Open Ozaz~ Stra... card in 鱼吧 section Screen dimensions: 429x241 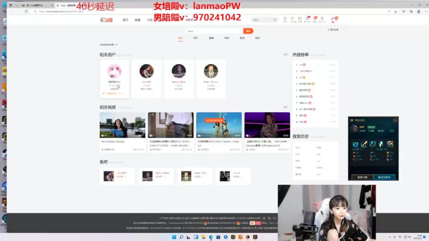pos(195,176)
